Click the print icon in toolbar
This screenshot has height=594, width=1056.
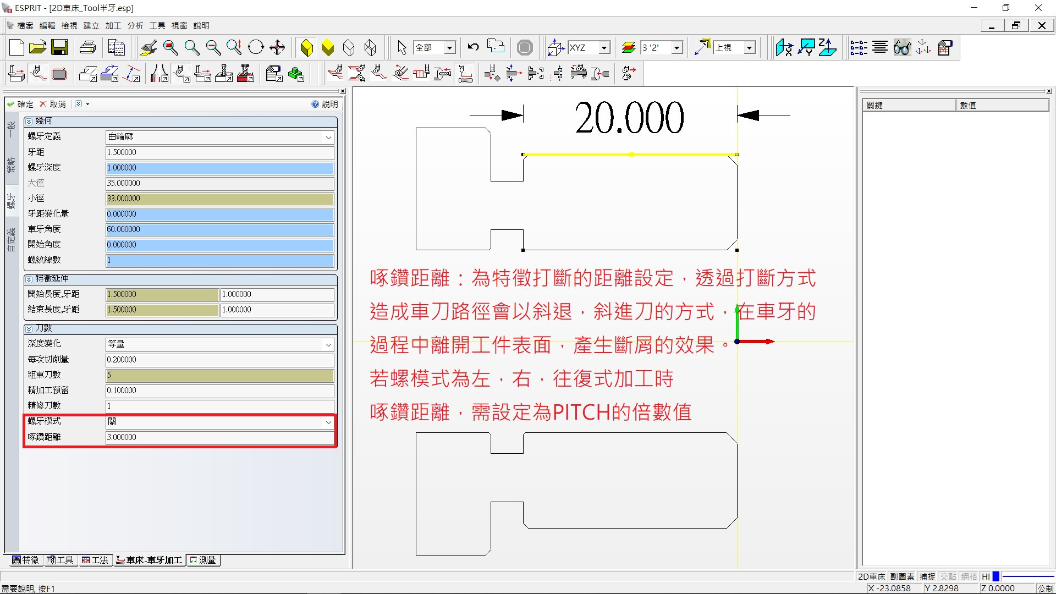click(87, 48)
